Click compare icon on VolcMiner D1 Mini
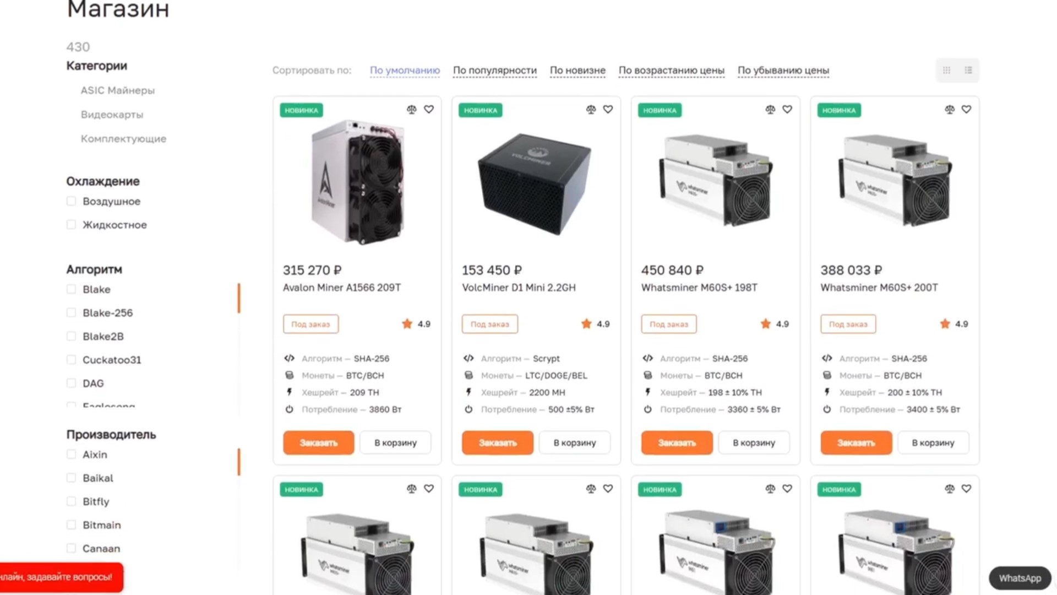The image size is (1057, 595). [591, 110]
